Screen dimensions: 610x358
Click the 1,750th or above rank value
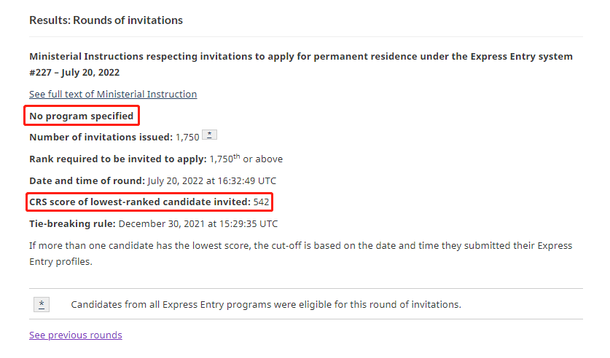pos(246,159)
